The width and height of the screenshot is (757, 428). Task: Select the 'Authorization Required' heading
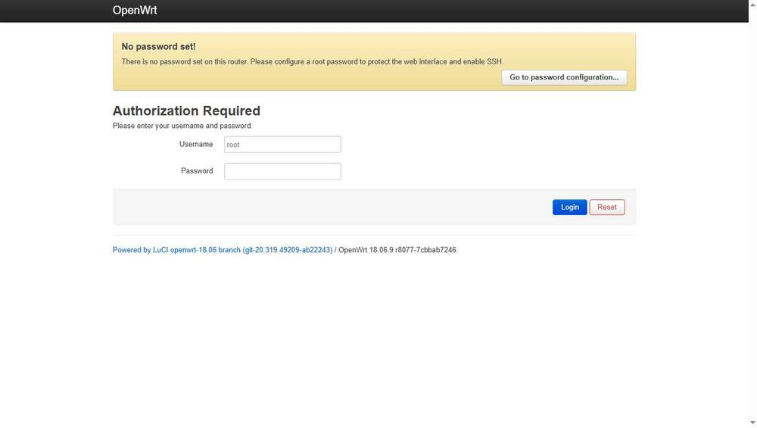tap(186, 111)
